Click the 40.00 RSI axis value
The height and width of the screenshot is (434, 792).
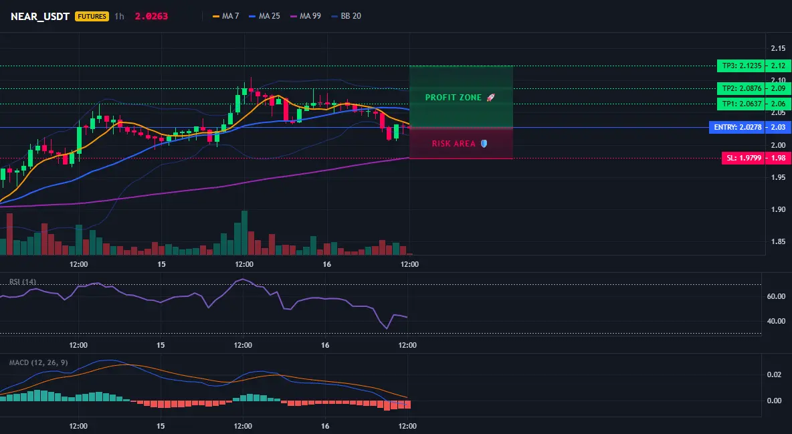777,322
